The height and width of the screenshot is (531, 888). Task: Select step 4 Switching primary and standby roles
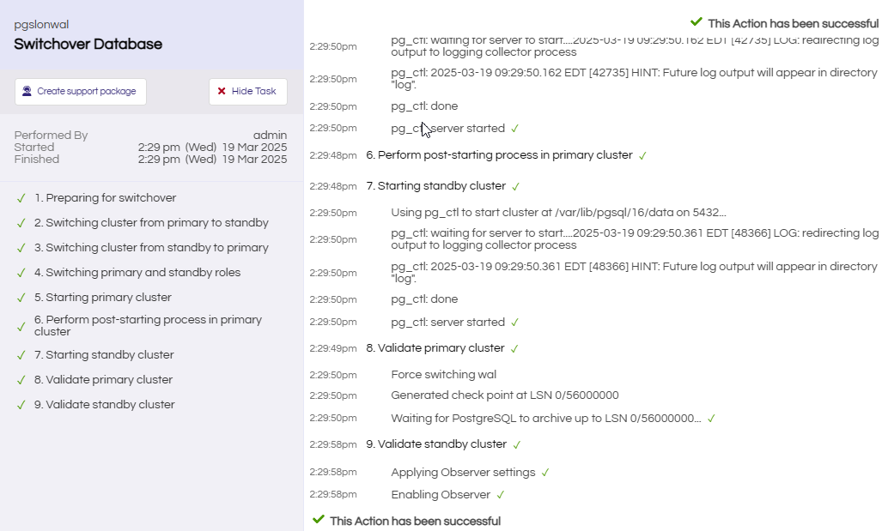(137, 273)
